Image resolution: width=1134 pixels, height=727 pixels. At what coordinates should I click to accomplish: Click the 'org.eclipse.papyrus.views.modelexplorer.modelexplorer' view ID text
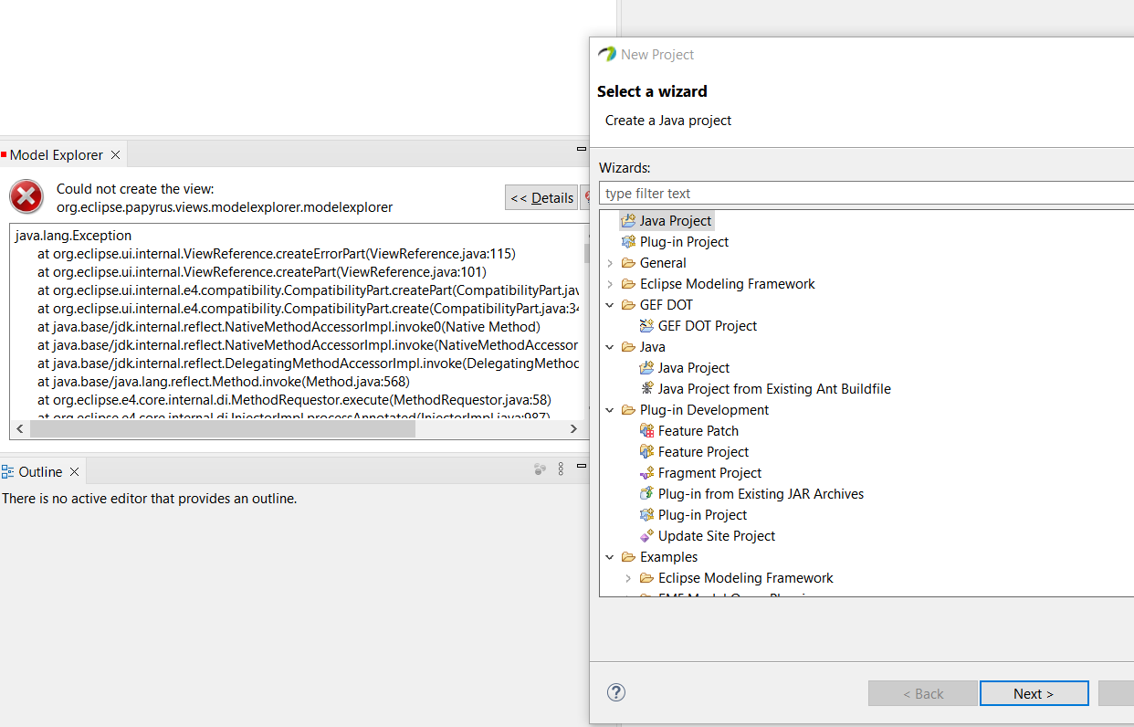click(225, 207)
